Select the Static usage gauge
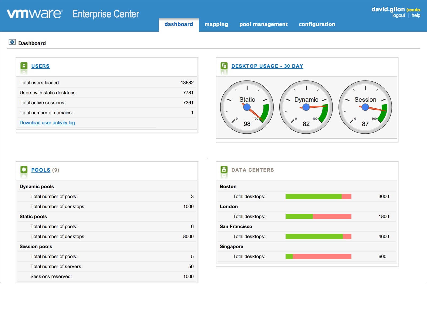 [x=247, y=107]
